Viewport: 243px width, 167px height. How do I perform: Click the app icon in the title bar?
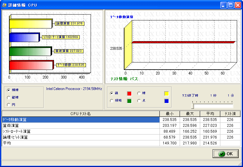(4, 5)
